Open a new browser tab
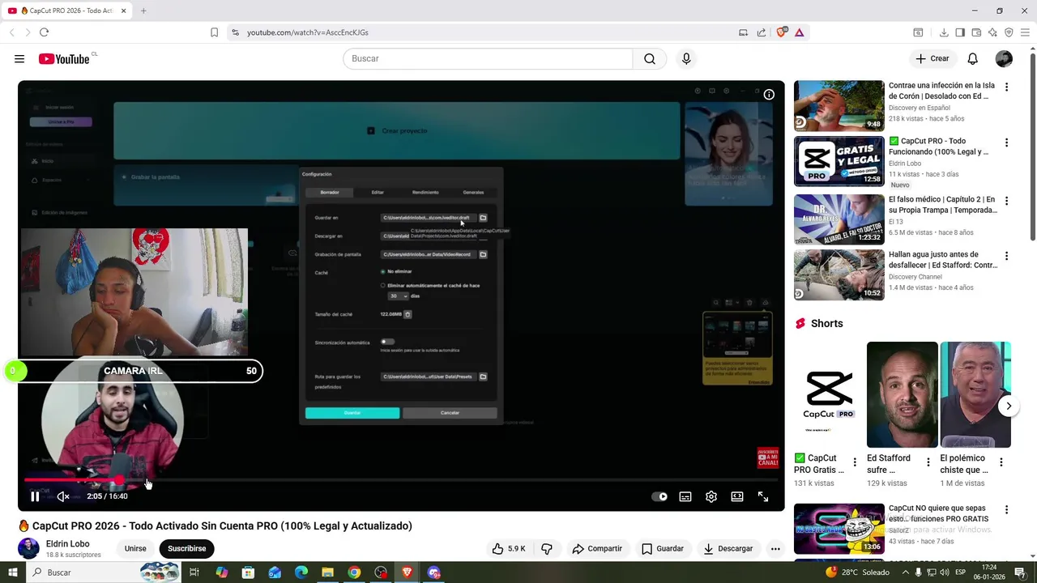The height and width of the screenshot is (583, 1037). click(143, 11)
